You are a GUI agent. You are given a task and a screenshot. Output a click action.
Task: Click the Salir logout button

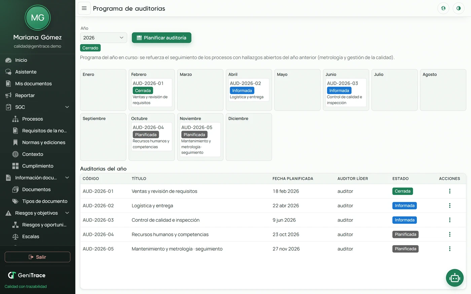(37, 257)
